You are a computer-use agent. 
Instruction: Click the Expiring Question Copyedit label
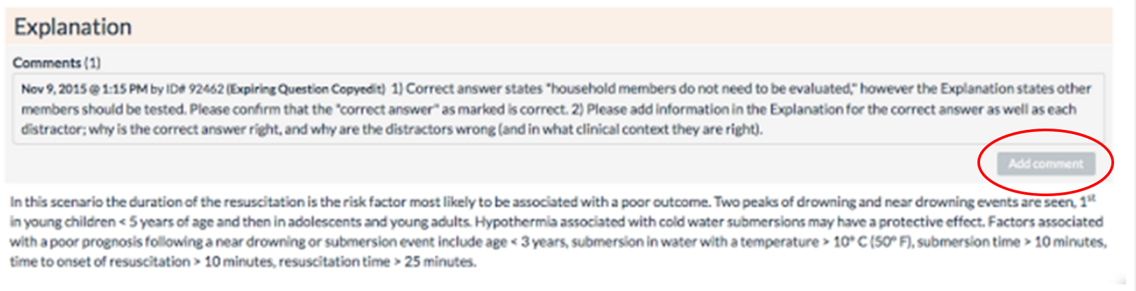(x=305, y=89)
